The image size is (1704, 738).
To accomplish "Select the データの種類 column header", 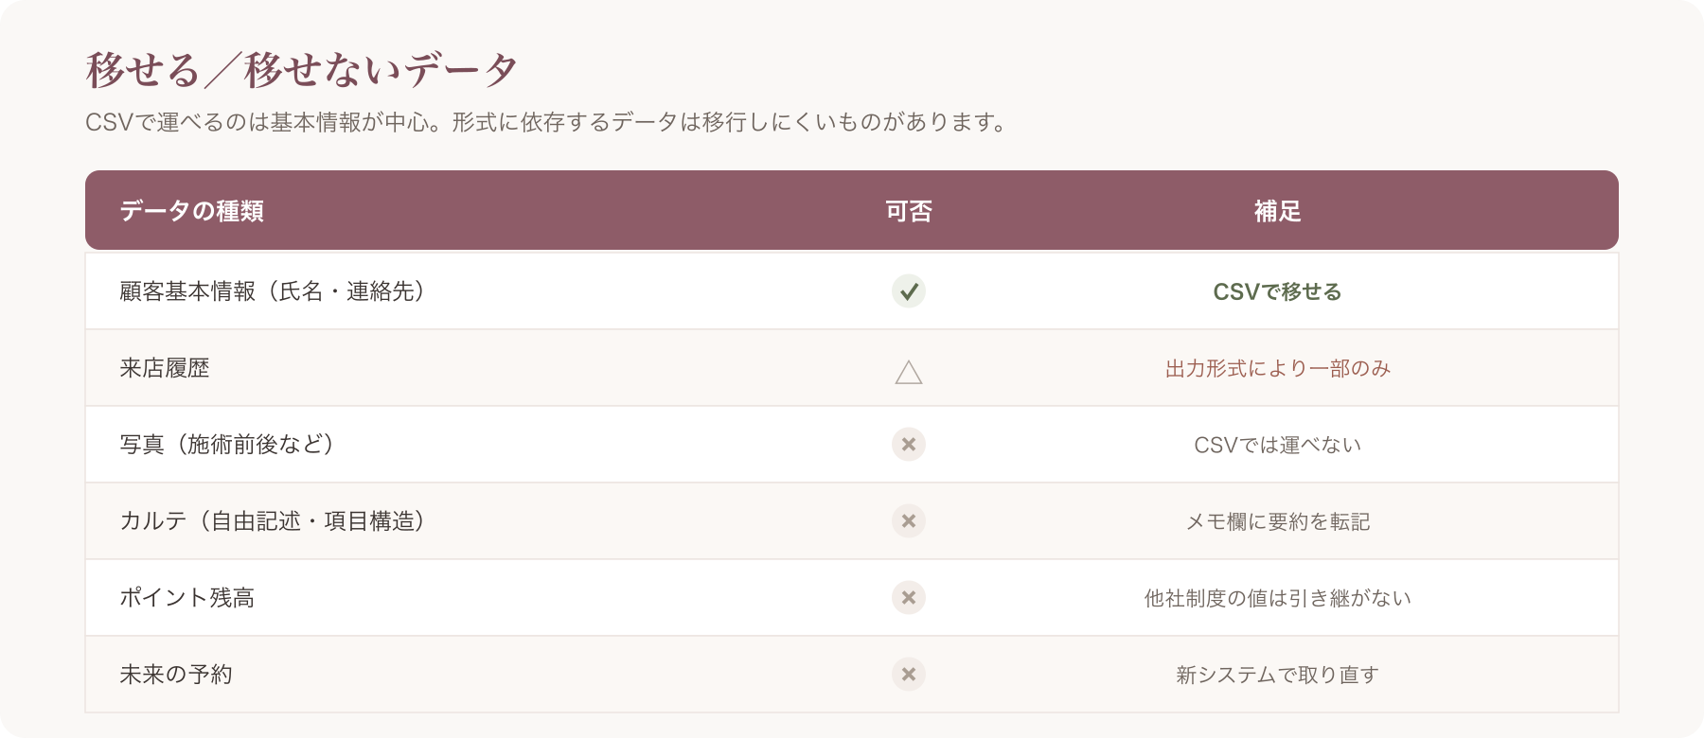I will pos(192,211).
